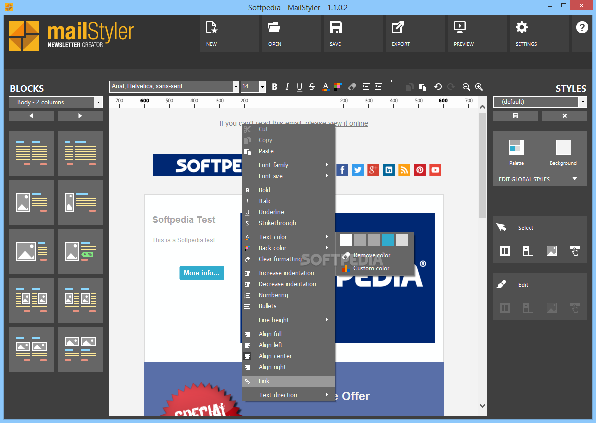Click the back color toolbar icon

click(x=338, y=87)
